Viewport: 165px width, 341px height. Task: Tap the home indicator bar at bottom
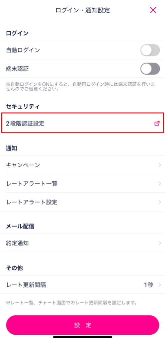coord(82,337)
